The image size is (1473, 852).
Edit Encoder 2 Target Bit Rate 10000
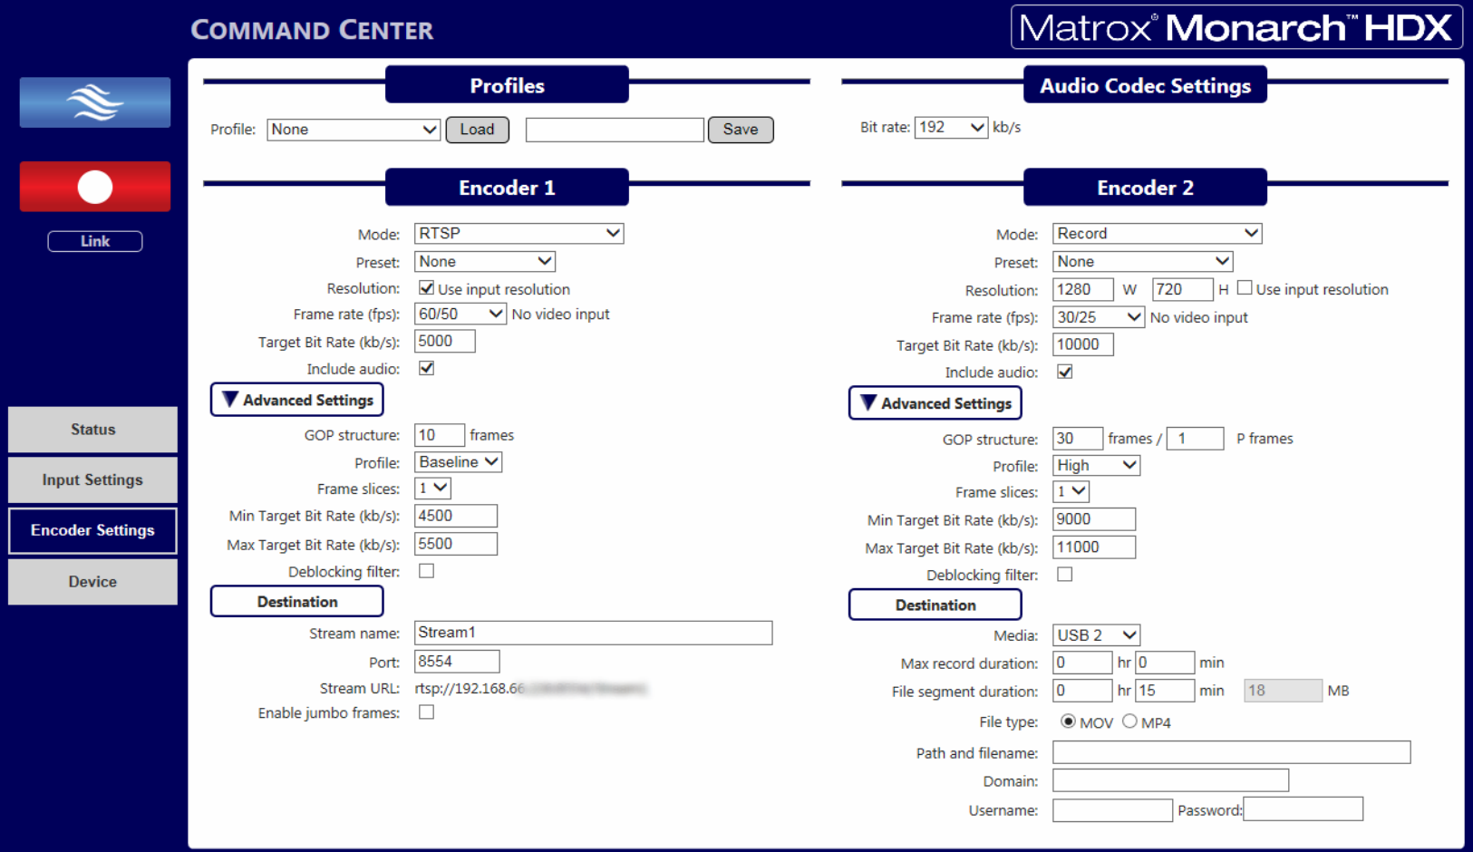pyautogui.click(x=1083, y=344)
